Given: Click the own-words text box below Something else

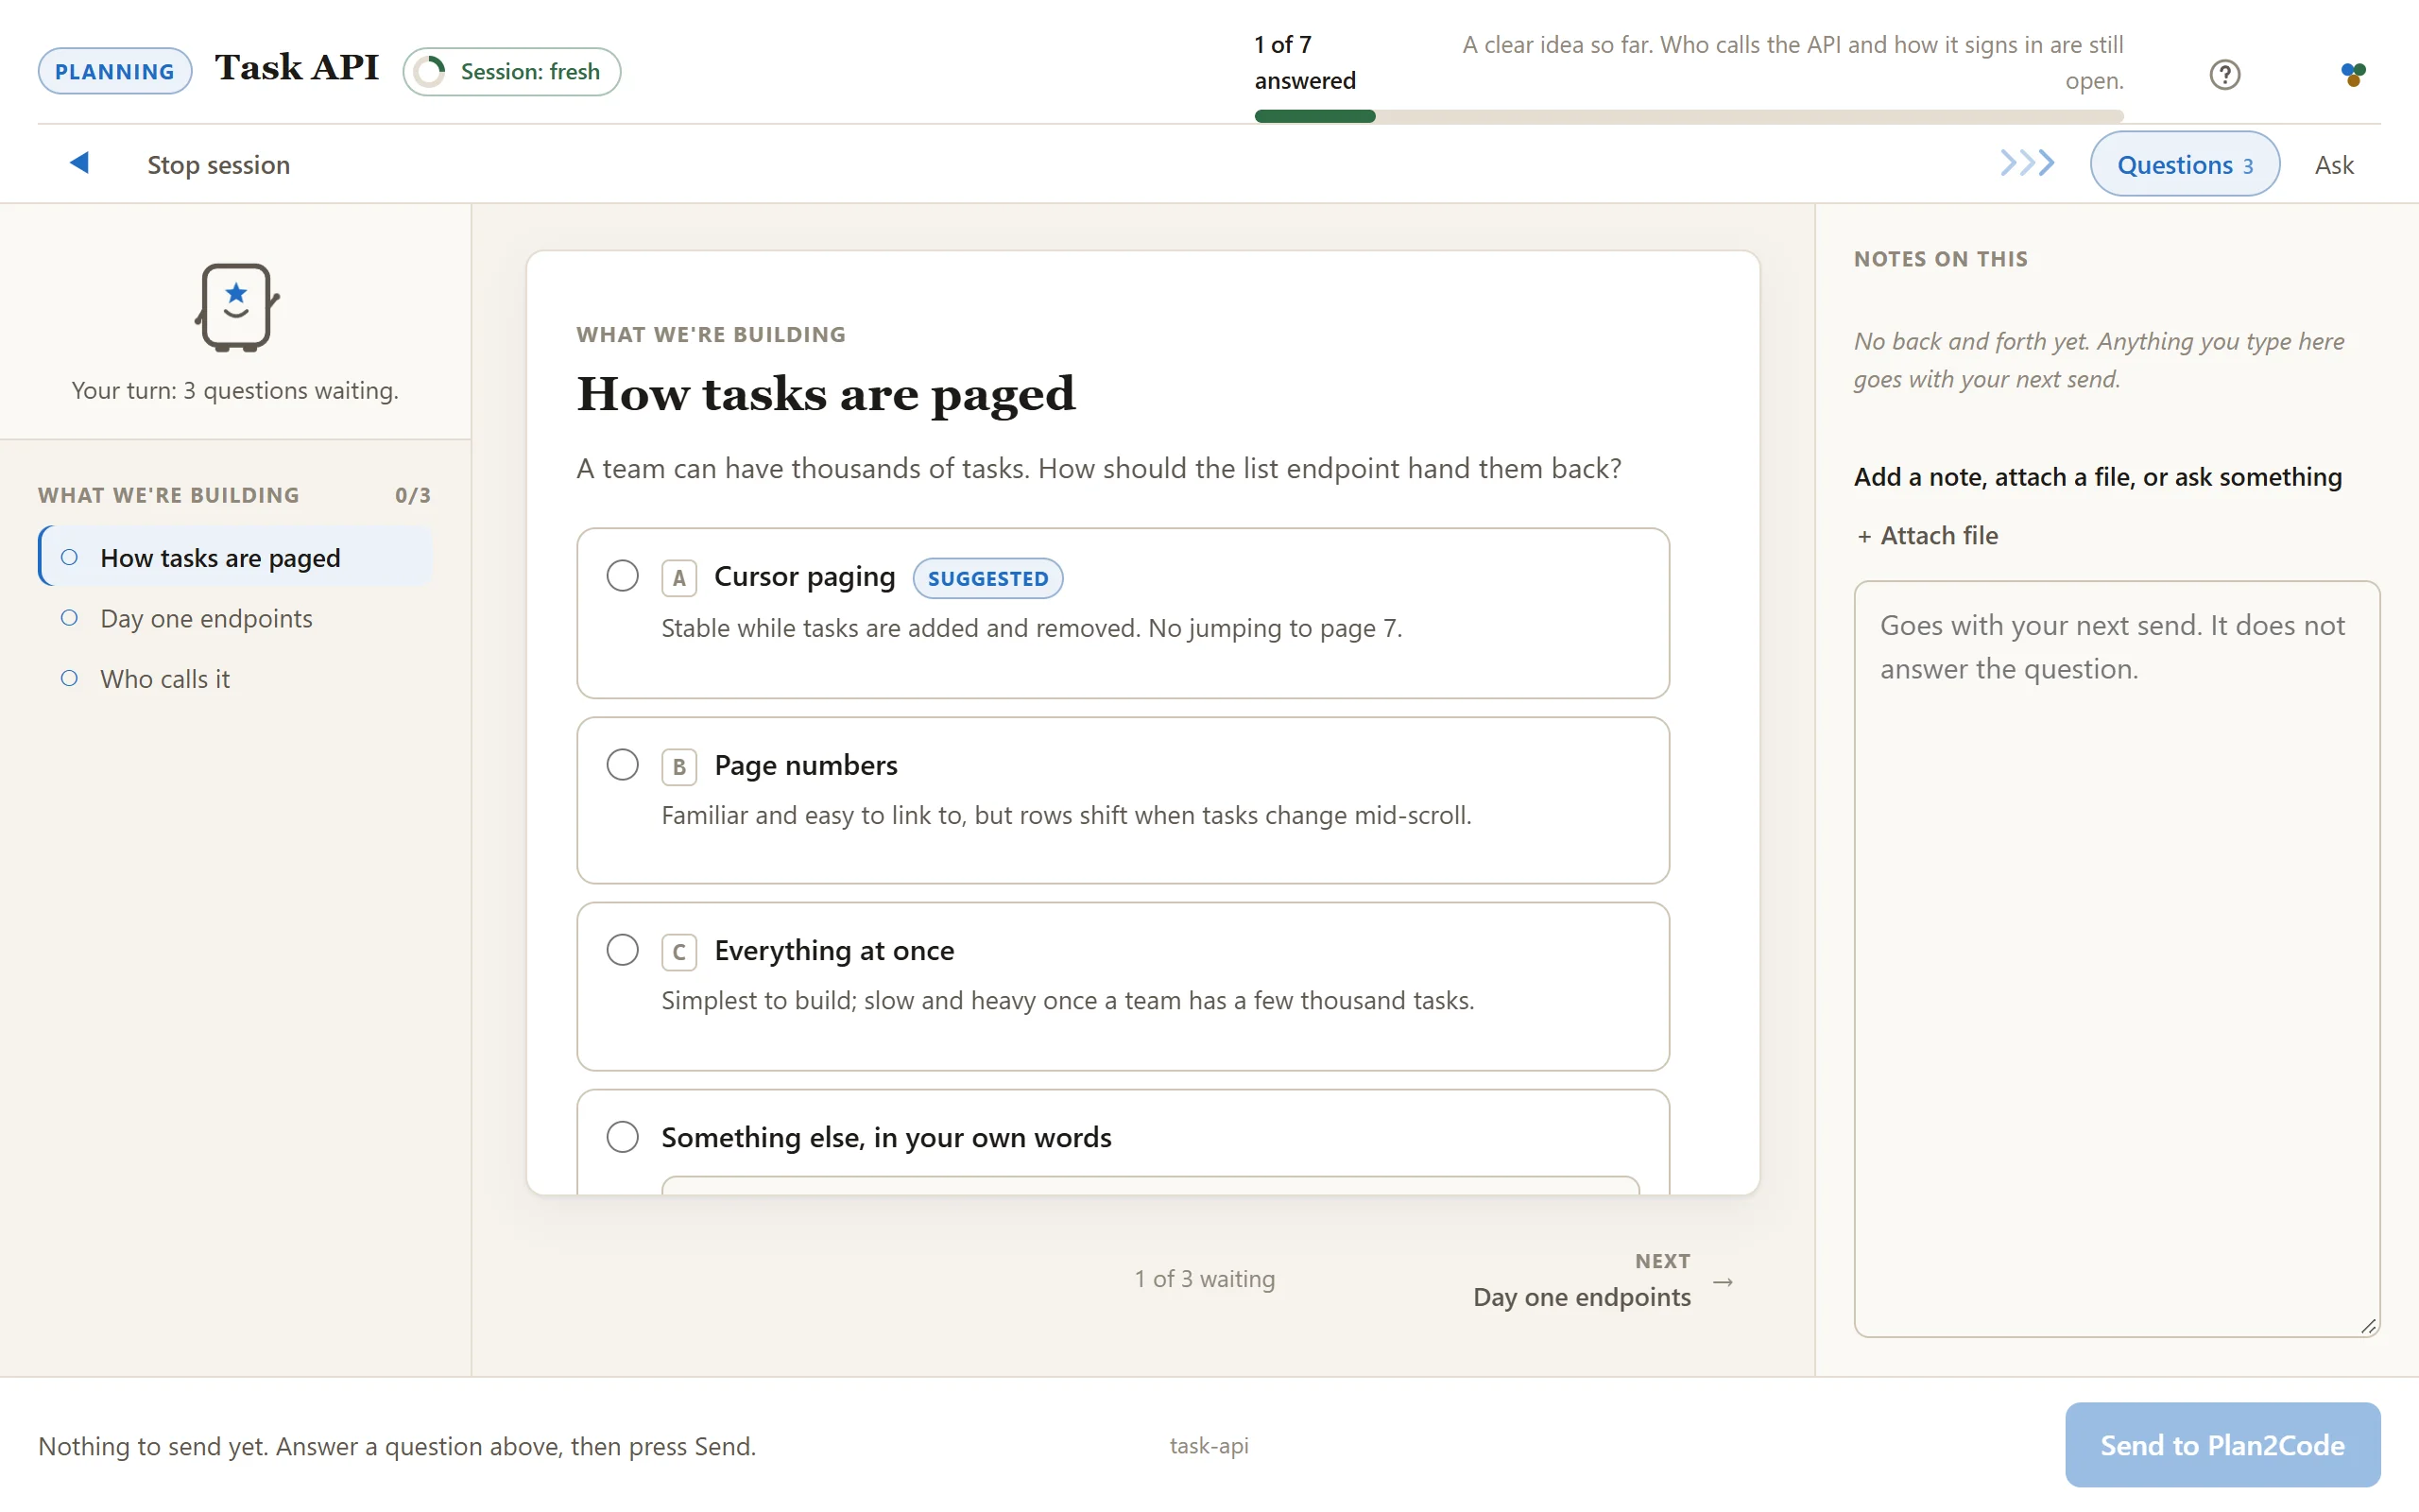Looking at the screenshot, I should pyautogui.click(x=1150, y=1185).
